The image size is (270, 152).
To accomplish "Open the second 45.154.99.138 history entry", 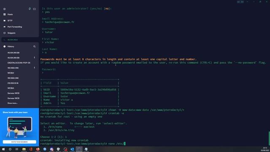I will click(13, 58).
